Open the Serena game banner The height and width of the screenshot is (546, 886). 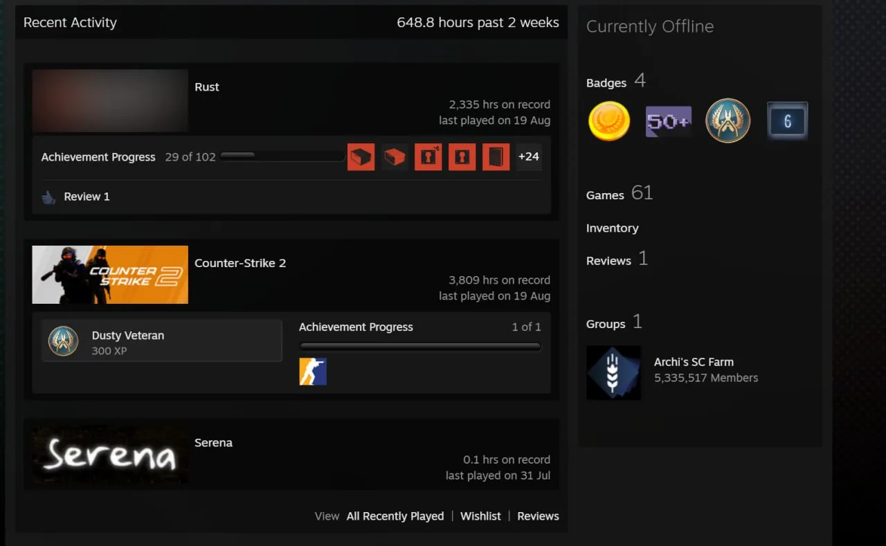110,455
